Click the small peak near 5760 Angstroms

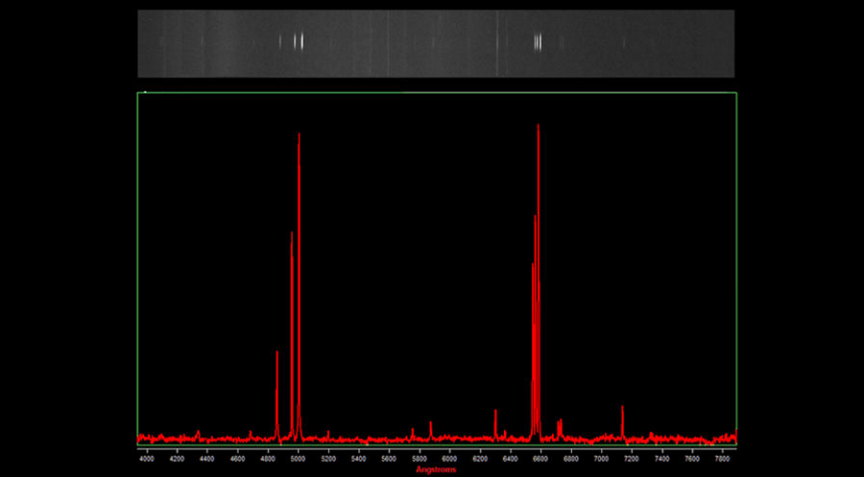click(413, 432)
